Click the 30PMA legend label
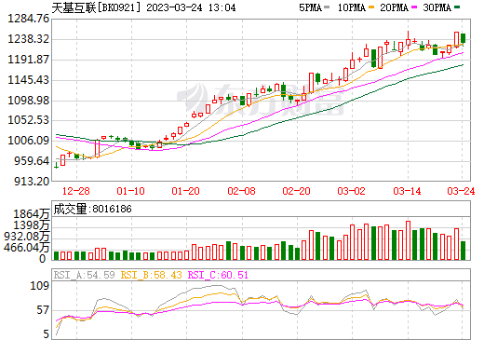This screenshot has width=484, height=340. [437, 7]
